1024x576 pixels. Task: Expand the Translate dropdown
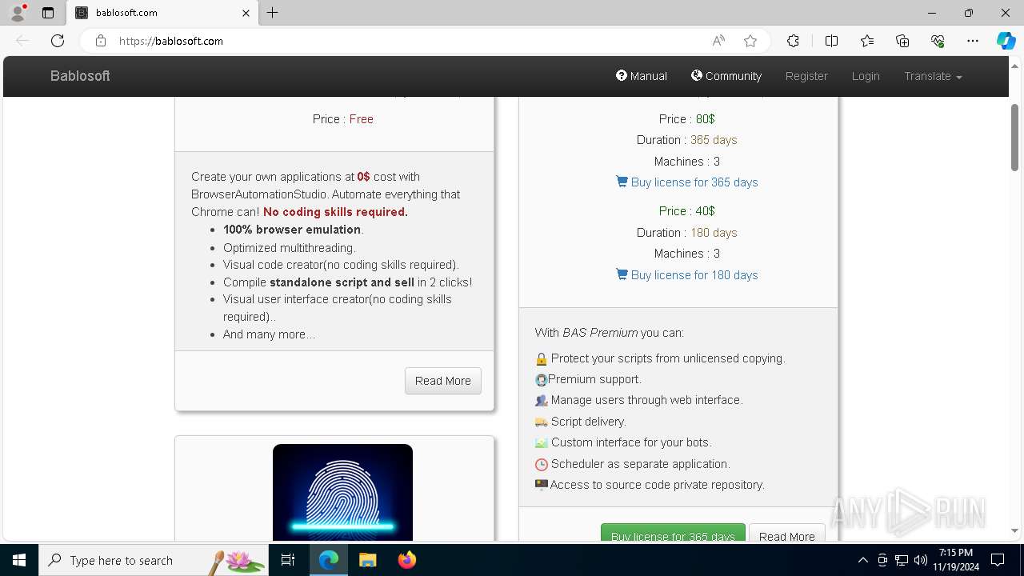coord(933,76)
